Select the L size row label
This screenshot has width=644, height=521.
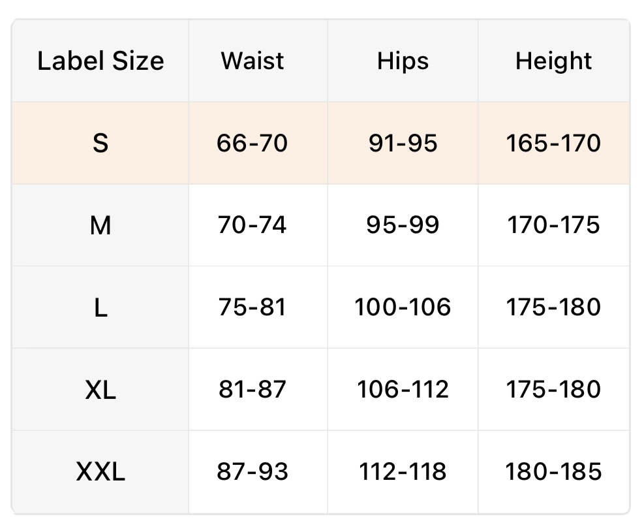[x=100, y=308]
